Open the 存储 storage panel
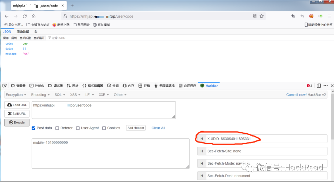Screen dimensions: 334x182 pos(144,86)
